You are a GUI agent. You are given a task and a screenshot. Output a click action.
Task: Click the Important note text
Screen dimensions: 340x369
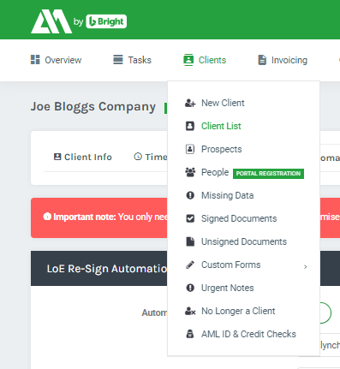(110, 217)
